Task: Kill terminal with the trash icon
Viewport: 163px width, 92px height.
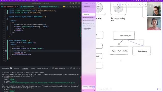Action: (x=74, y=68)
